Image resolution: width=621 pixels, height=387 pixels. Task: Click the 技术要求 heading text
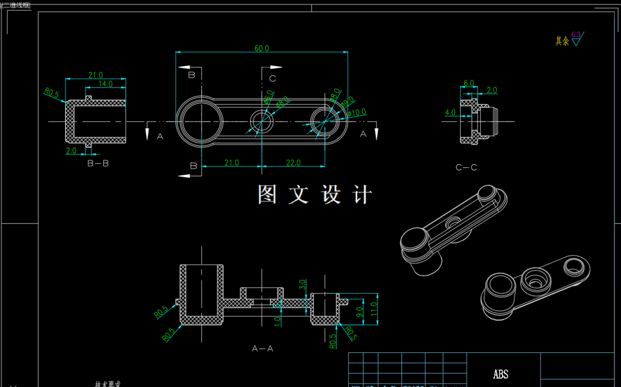pos(108,384)
